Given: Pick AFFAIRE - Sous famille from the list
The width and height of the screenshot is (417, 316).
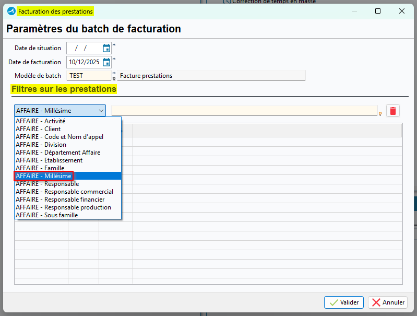Looking at the screenshot, I should click(x=47, y=215).
